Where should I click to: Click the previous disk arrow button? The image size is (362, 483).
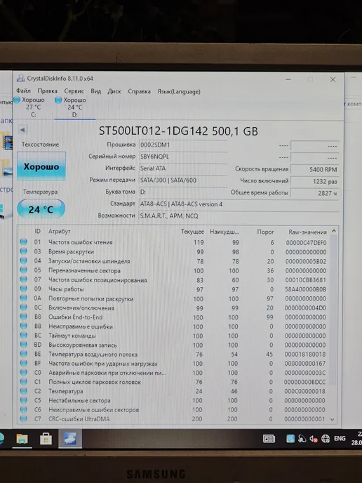click(x=22, y=130)
